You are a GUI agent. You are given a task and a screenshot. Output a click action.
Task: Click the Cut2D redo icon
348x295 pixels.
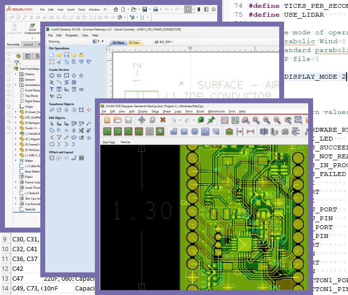pyautogui.click(x=89, y=62)
